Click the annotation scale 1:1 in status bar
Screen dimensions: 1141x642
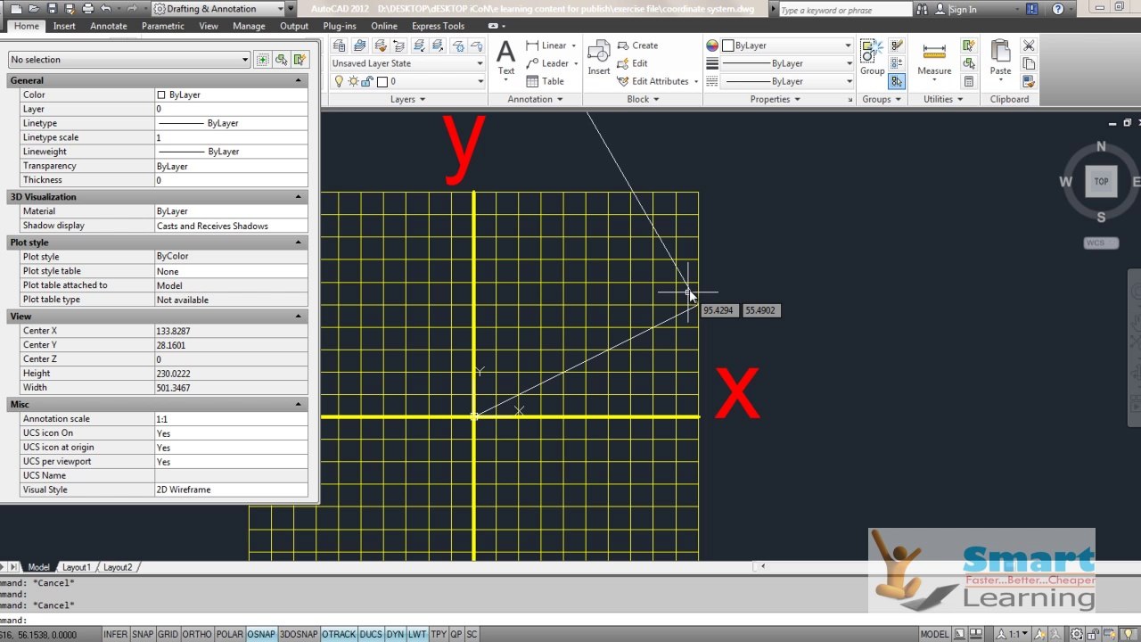1014,634
